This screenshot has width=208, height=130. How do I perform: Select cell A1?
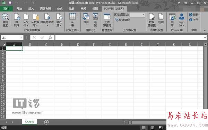pos(14,49)
